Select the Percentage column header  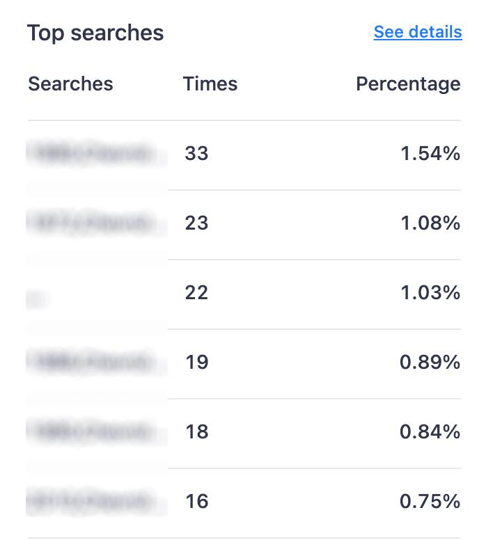click(x=408, y=84)
